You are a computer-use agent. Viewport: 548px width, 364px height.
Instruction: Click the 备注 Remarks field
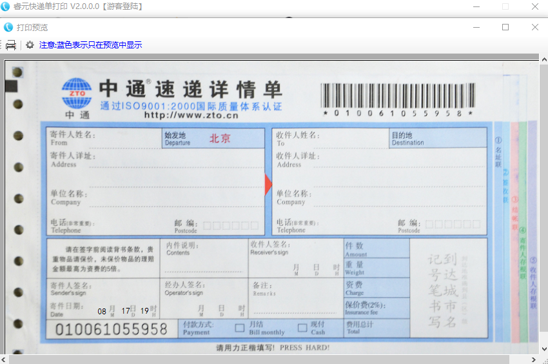click(296, 298)
